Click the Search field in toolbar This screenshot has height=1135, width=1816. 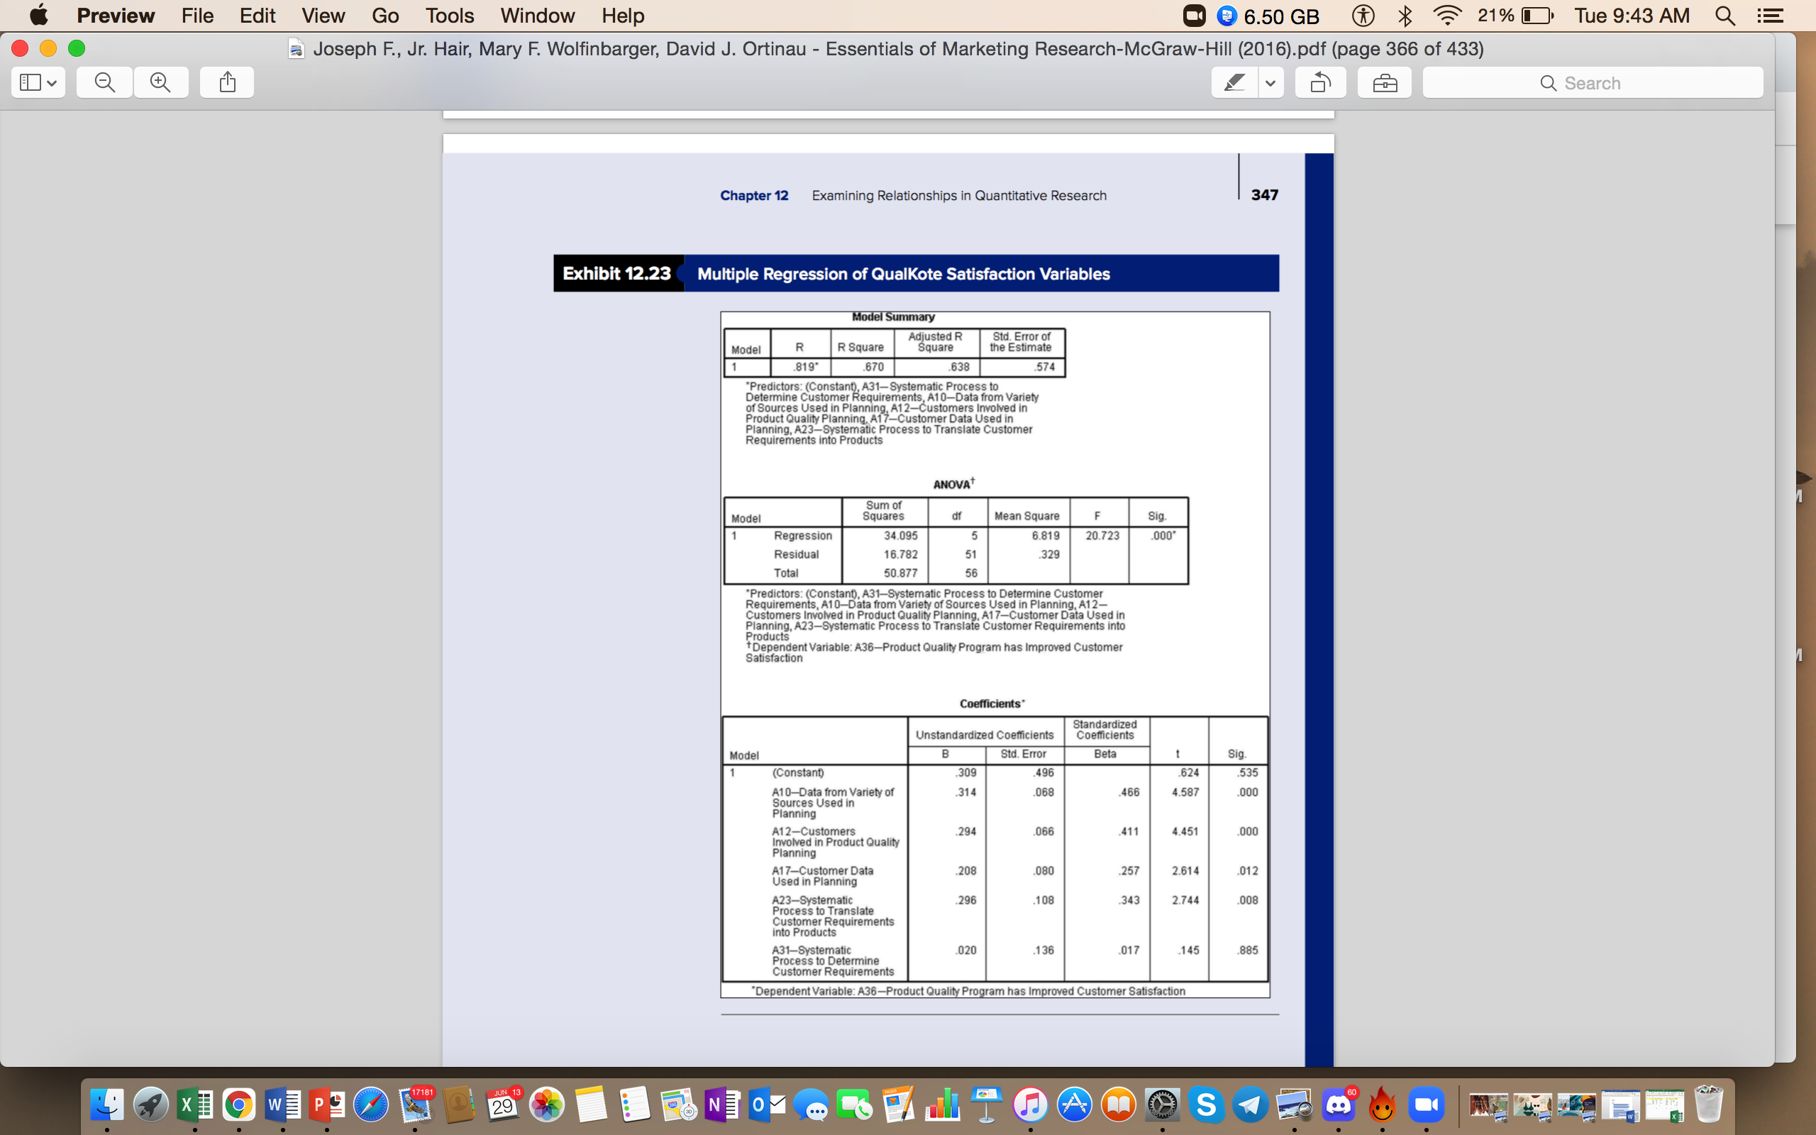coord(1593,82)
